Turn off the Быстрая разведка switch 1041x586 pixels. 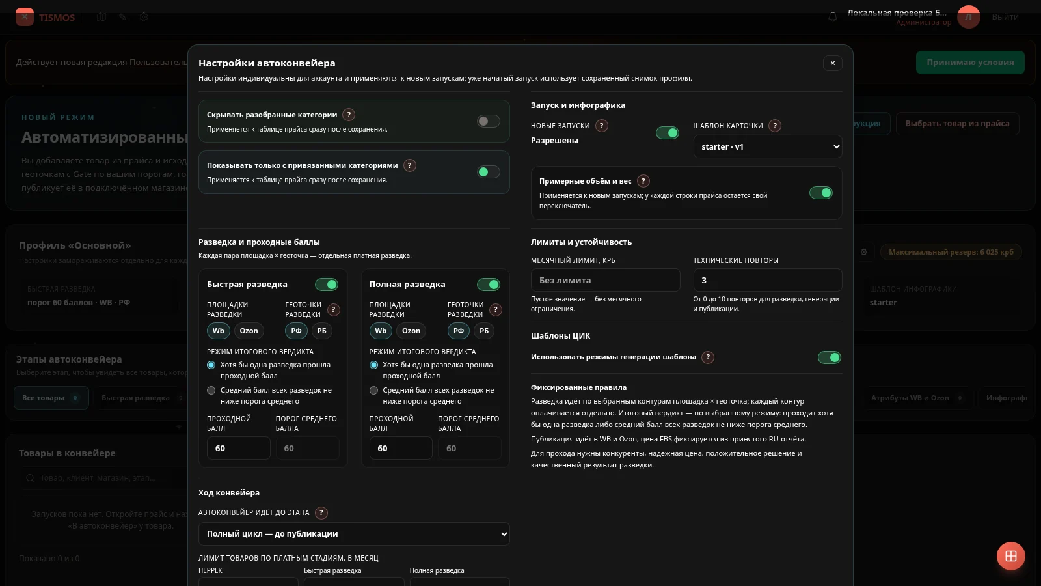point(327,285)
